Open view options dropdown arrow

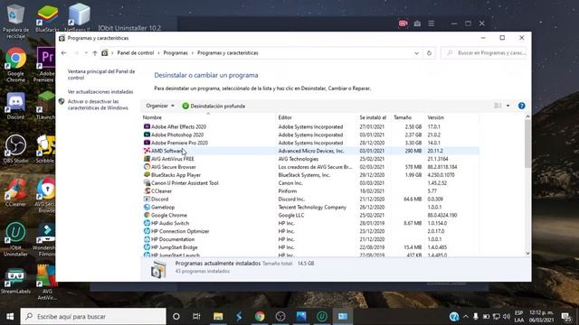[x=508, y=106]
